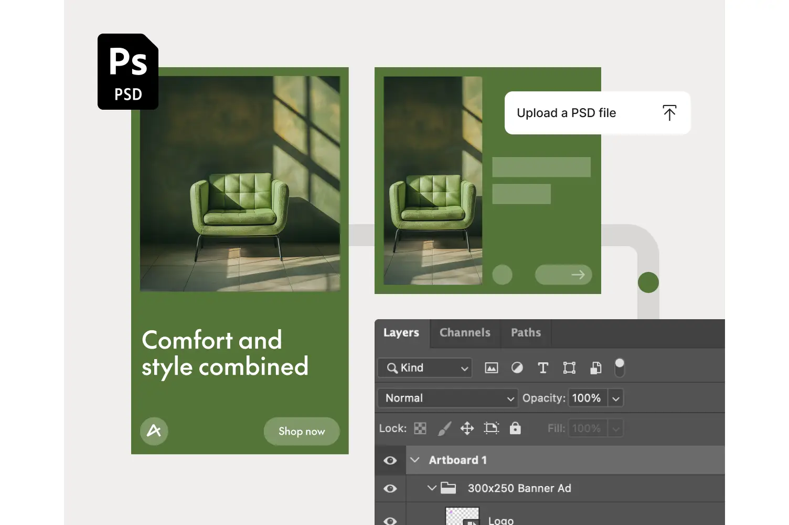Click the lock all padlock icon
Image resolution: width=789 pixels, height=525 pixels.
[515, 428]
